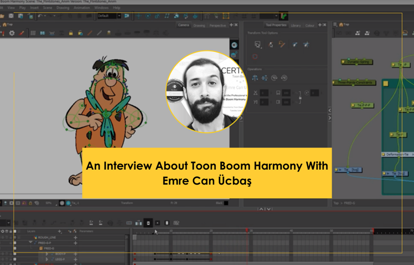Screen dimensions: 414x265
Task: Select the Scale tool in toolbar
Action: [157, 16]
